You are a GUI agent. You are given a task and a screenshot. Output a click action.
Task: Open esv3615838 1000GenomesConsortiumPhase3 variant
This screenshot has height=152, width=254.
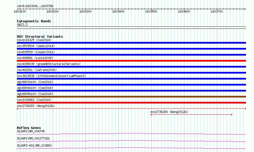click(x=51, y=76)
